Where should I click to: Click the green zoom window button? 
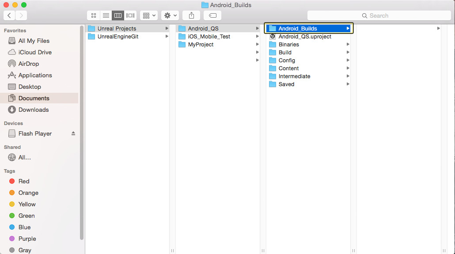pyautogui.click(x=24, y=5)
